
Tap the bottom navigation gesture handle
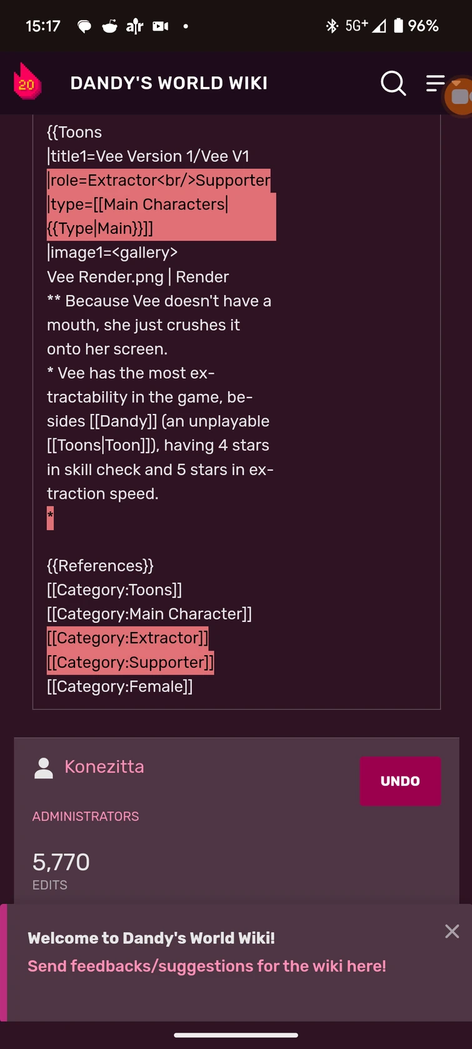tap(236, 1035)
